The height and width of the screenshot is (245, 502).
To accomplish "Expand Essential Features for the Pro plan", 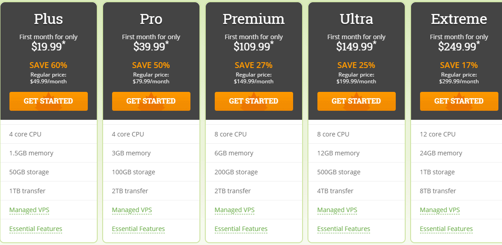I will [x=138, y=229].
